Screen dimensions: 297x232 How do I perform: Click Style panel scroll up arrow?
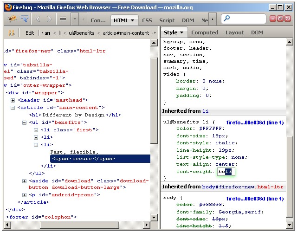click(290, 42)
